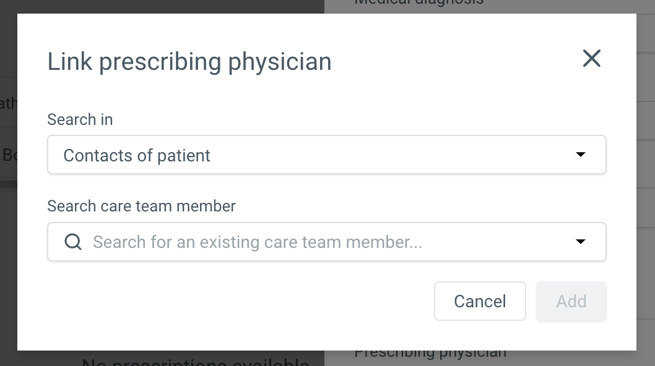
Task: Click Medical diagnosis heading behind the dialog
Action: (x=419, y=3)
